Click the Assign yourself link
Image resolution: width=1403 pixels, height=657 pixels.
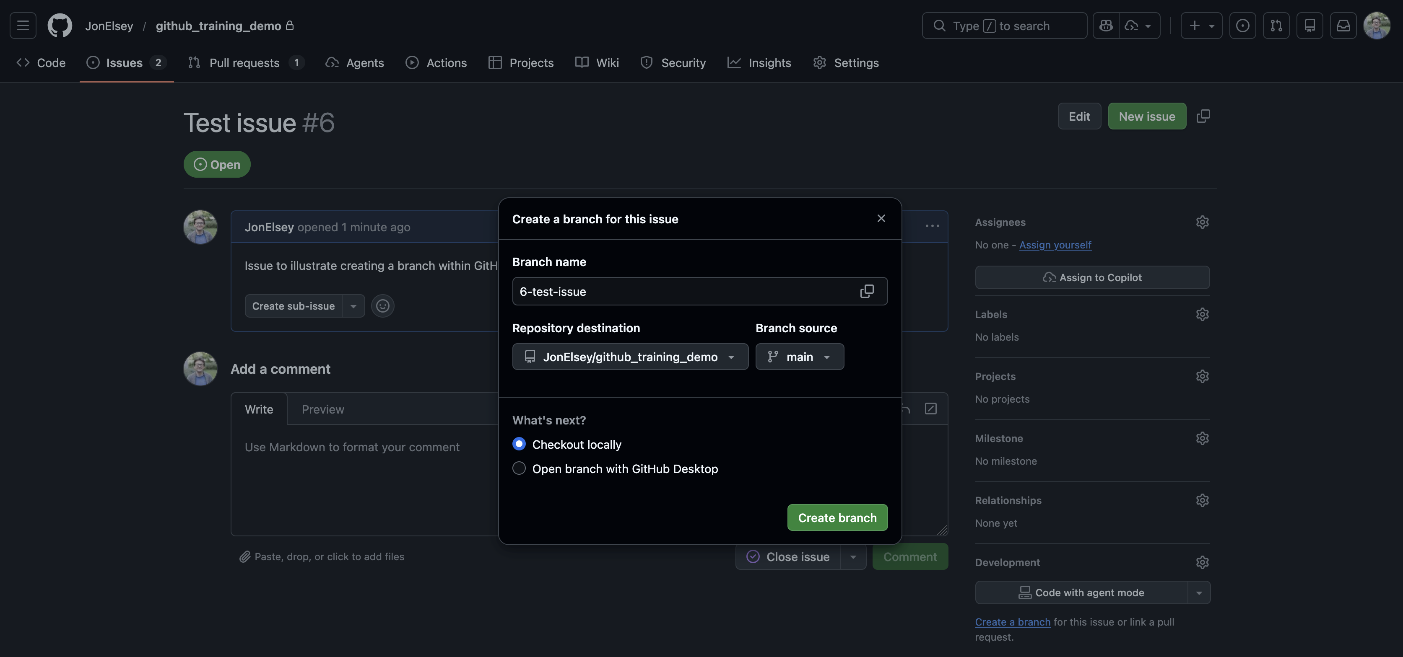(1055, 245)
